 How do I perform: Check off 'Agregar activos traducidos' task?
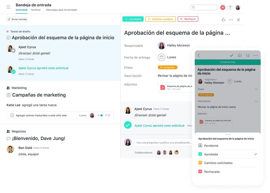click(12, 115)
